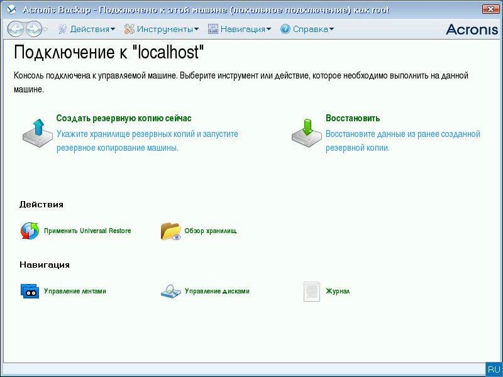Click the backup disk icon with blue arrow
This screenshot has height=377, width=503.
point(38,133)
